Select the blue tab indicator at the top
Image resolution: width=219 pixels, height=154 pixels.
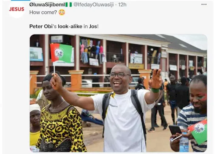click(19, 0)
